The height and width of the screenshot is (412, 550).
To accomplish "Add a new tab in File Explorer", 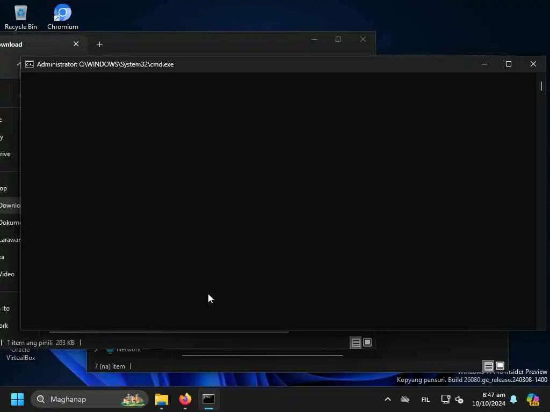I will pos(99,44).
